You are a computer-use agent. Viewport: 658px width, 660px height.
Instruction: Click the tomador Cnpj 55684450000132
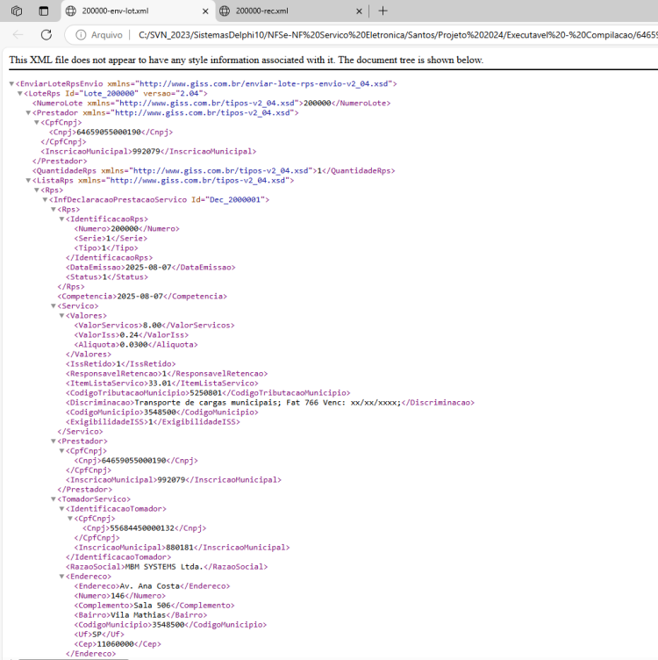tap(142, 528)
